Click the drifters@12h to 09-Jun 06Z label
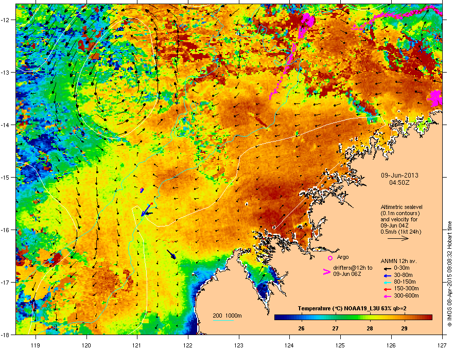Screen dimensions: 453x350 click(x=353, y=271)
